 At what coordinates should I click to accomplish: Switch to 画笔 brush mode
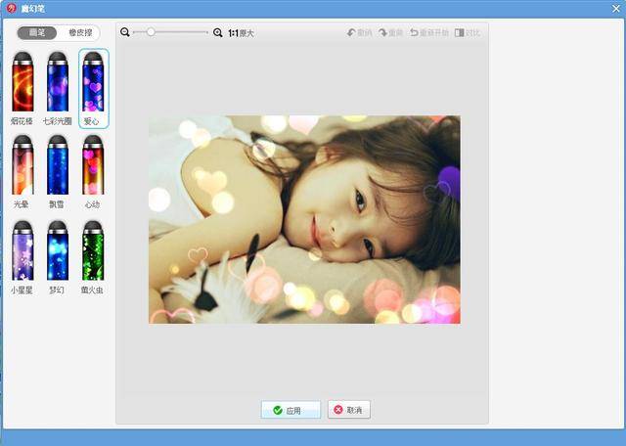click(x=38, y=32)
